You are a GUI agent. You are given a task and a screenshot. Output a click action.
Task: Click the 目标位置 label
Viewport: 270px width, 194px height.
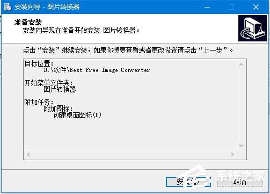pos(39,63)
